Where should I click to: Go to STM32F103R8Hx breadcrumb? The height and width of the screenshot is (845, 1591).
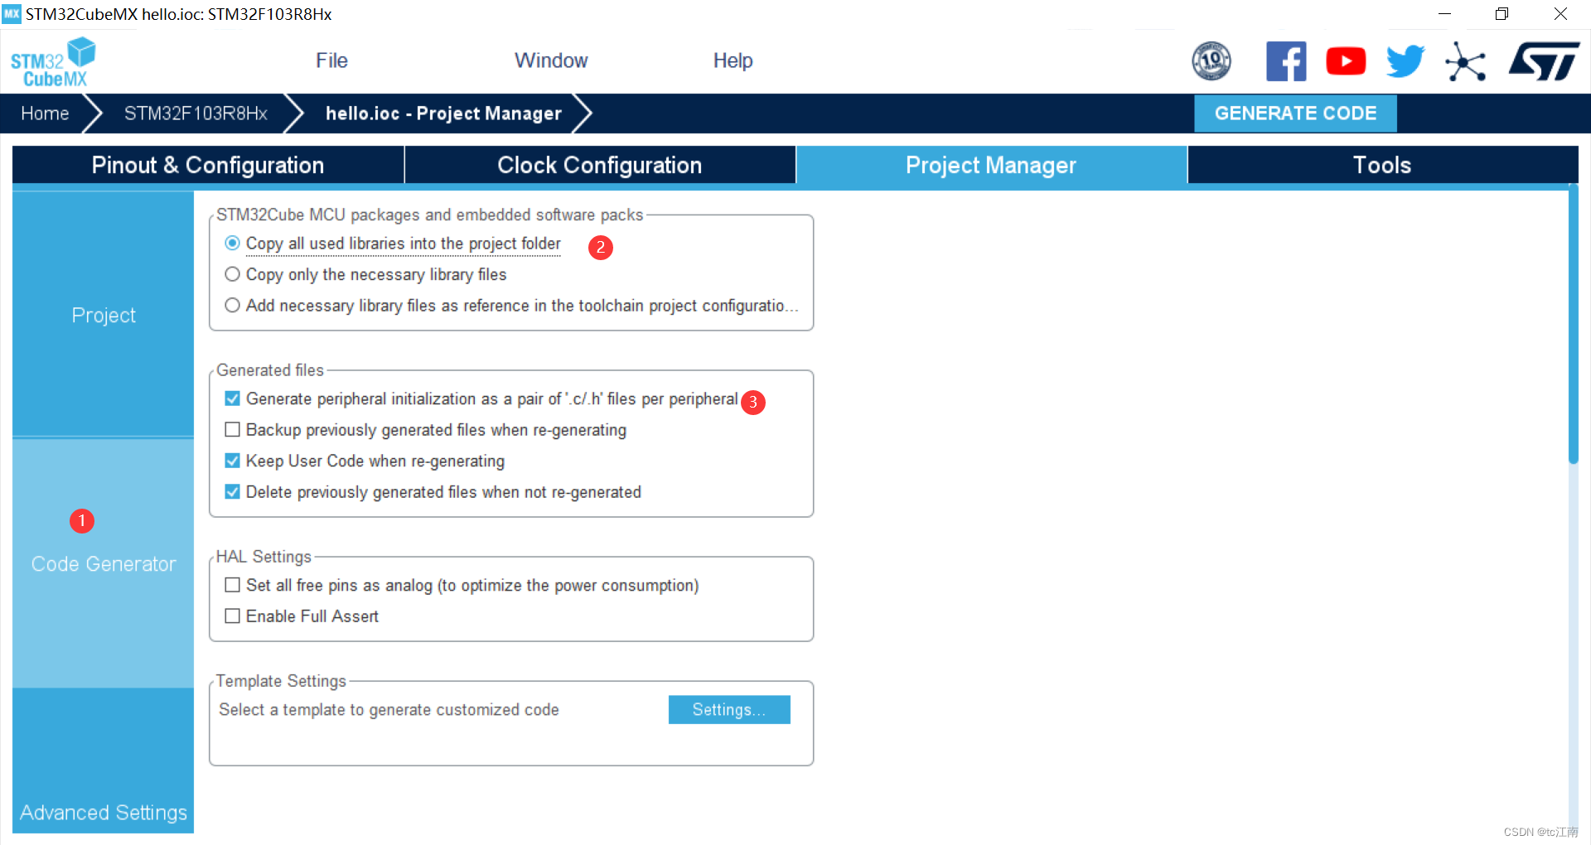click(196, 113)
